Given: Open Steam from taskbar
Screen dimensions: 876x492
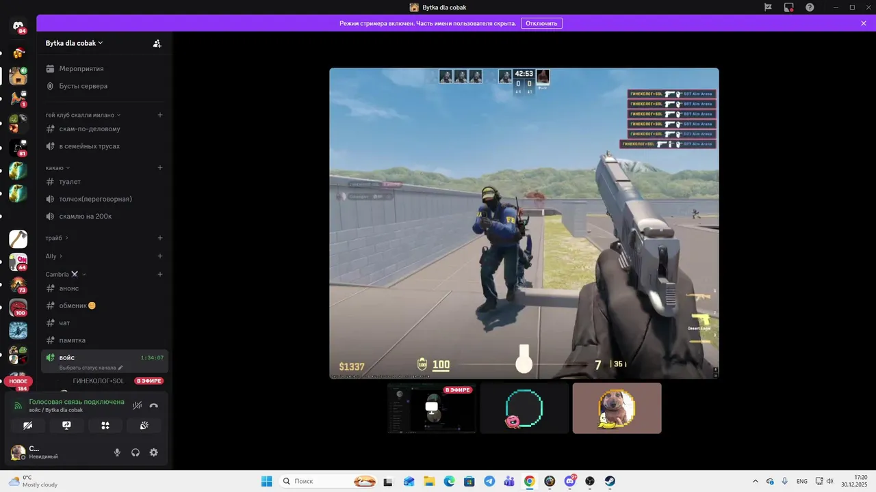Looking at the screenshot, I should 610,481.
